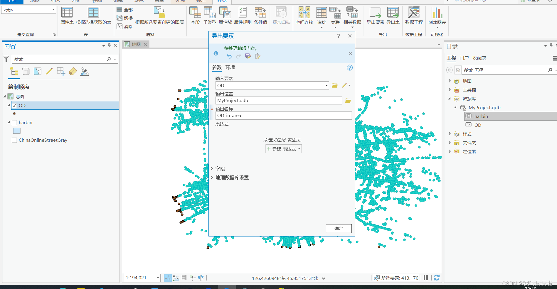Viewport: 557px width, 289px height.
Task: Click Export Table (导出表) icon
Action: point(393,16)
